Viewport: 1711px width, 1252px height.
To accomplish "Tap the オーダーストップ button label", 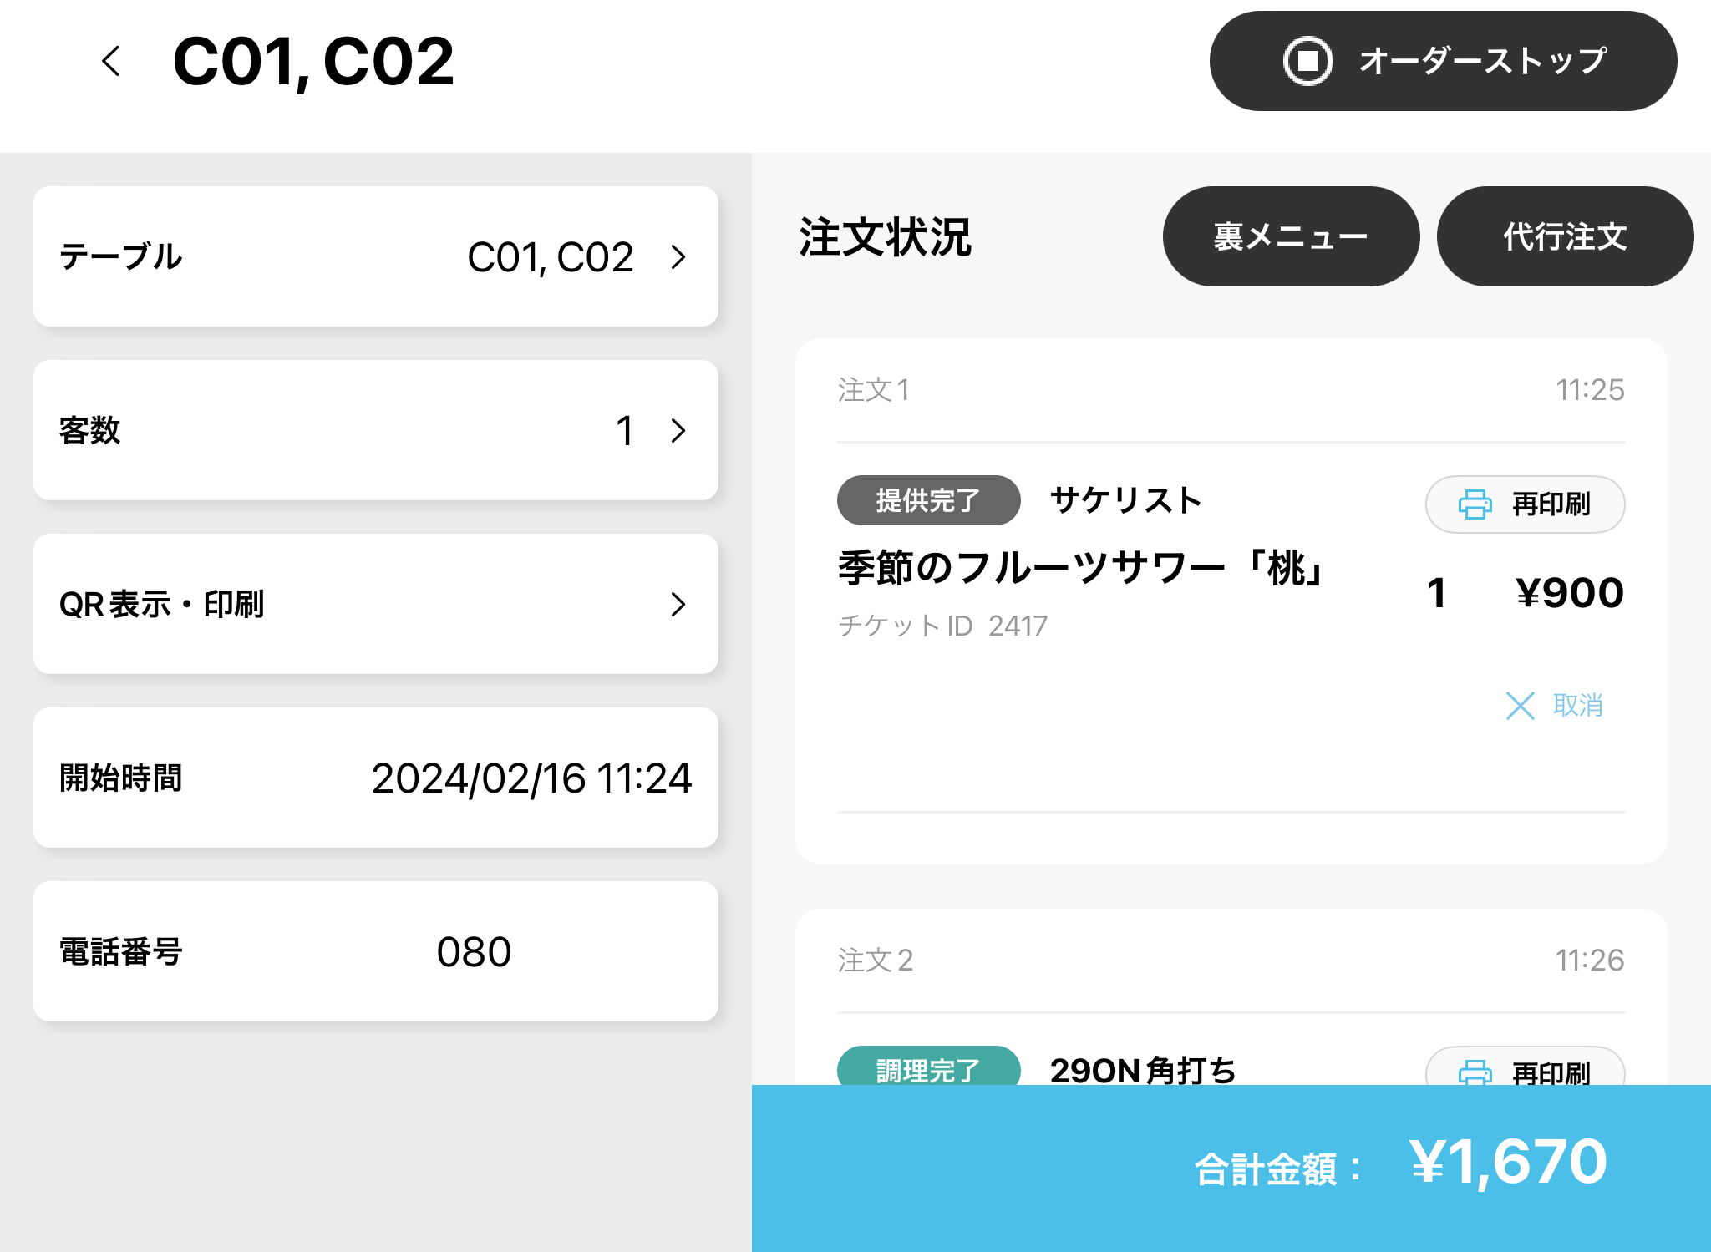I will point(1482,61).
